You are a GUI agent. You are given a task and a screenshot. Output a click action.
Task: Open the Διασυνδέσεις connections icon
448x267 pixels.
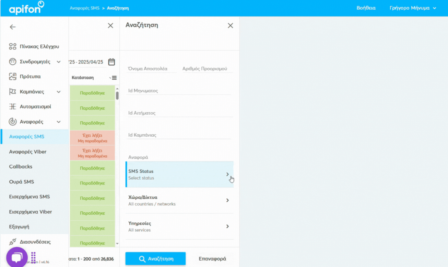pos(12,242)
